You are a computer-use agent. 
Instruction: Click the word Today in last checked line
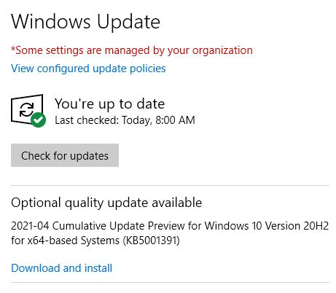pos(137,120)
